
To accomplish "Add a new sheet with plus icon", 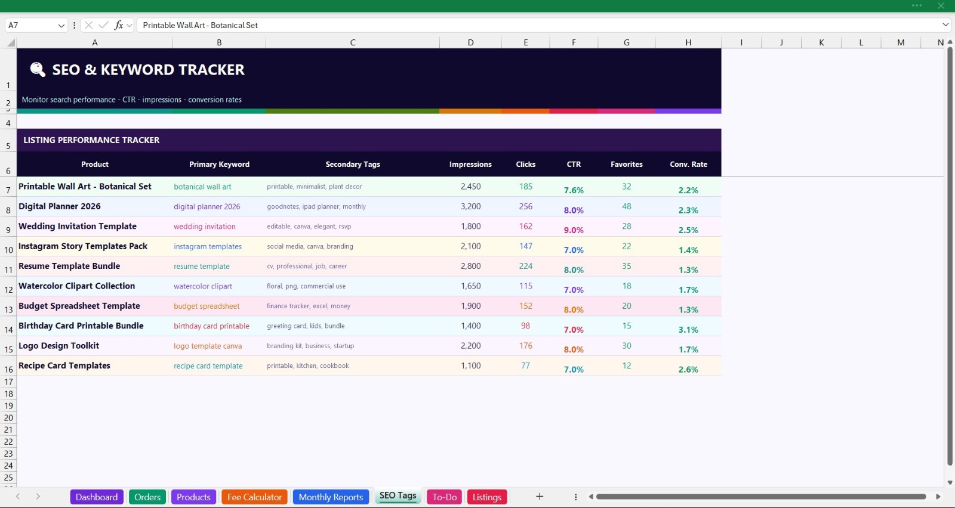I will click(x=540, y=497).
